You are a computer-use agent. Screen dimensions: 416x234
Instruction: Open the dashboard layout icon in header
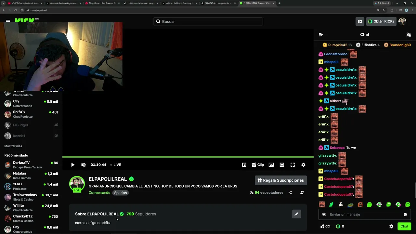click(360, 21)
